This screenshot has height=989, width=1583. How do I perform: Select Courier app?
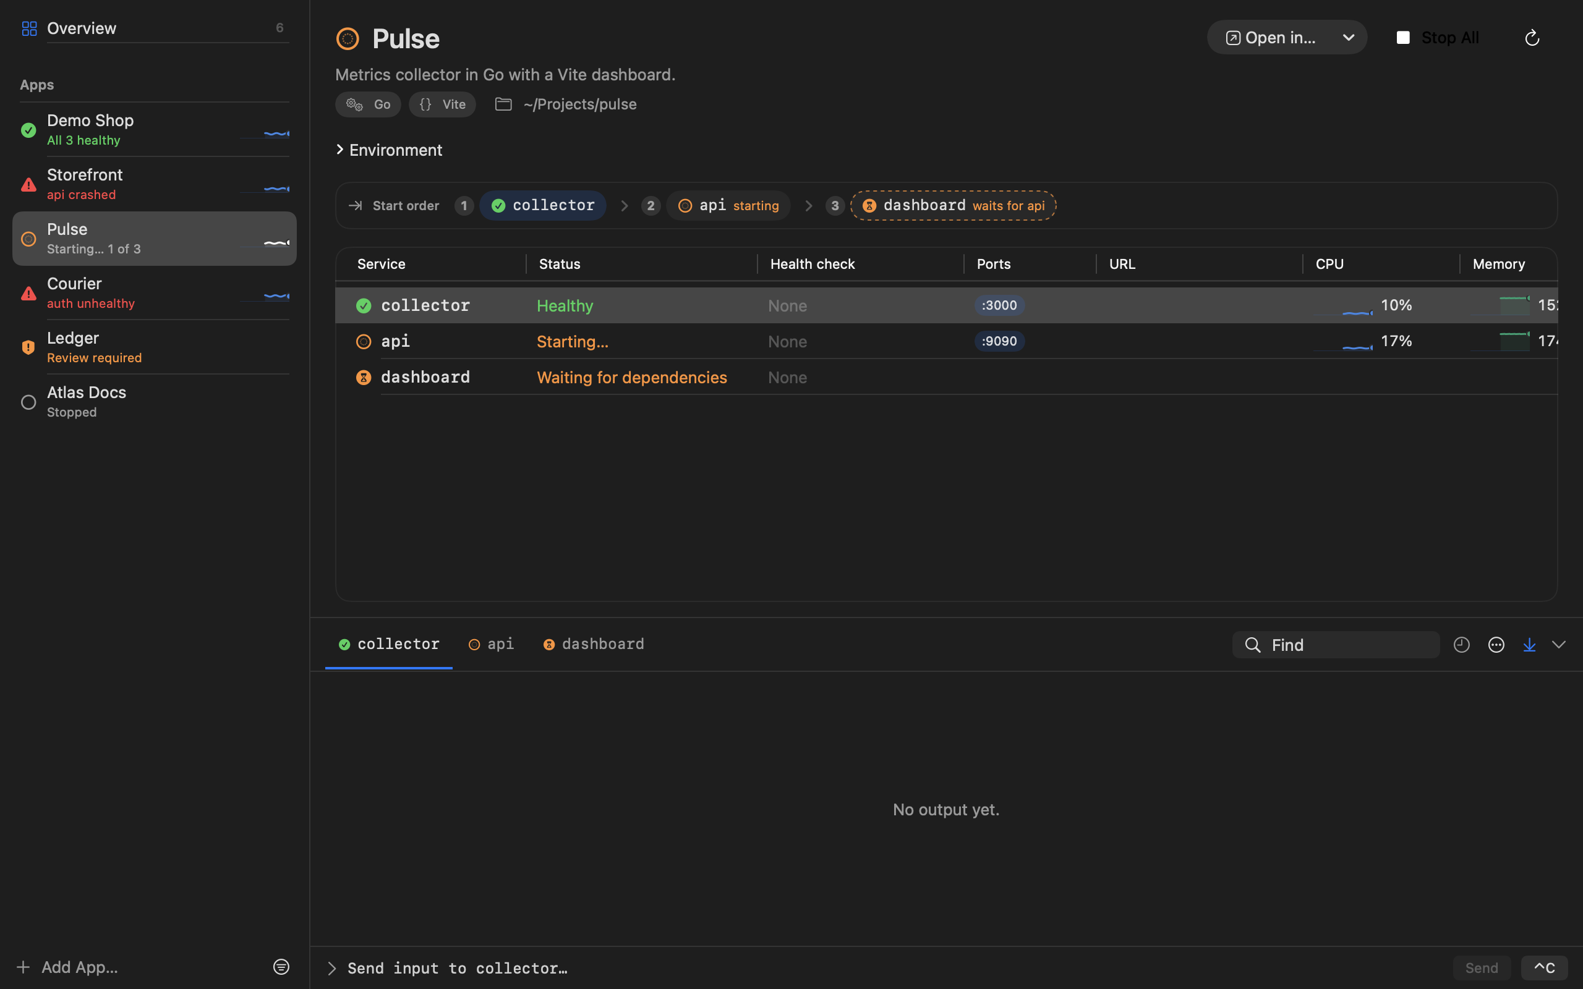coord(155,293)
